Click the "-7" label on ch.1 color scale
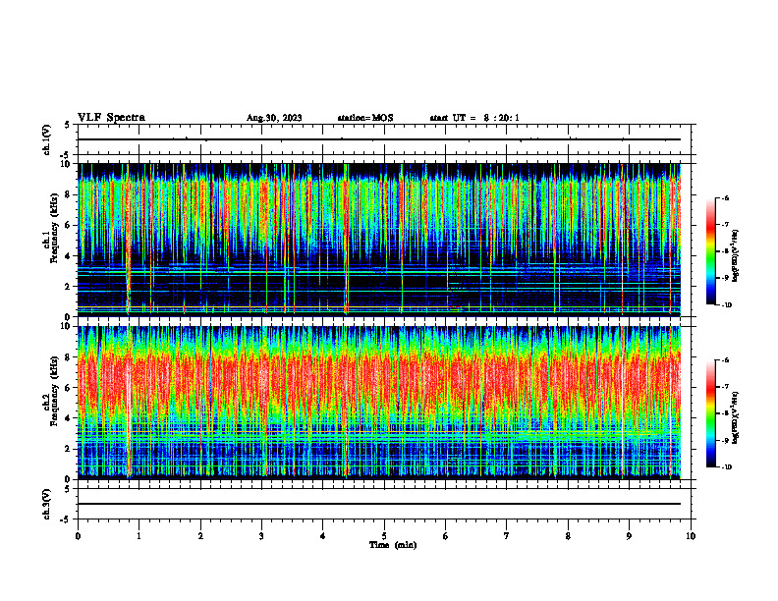This screenshot has height=601, width=778. tap(724, 225)
